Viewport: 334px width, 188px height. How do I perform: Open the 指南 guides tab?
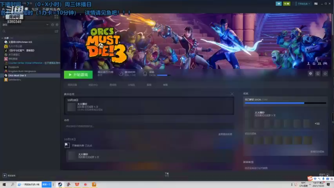coord(149,85)
